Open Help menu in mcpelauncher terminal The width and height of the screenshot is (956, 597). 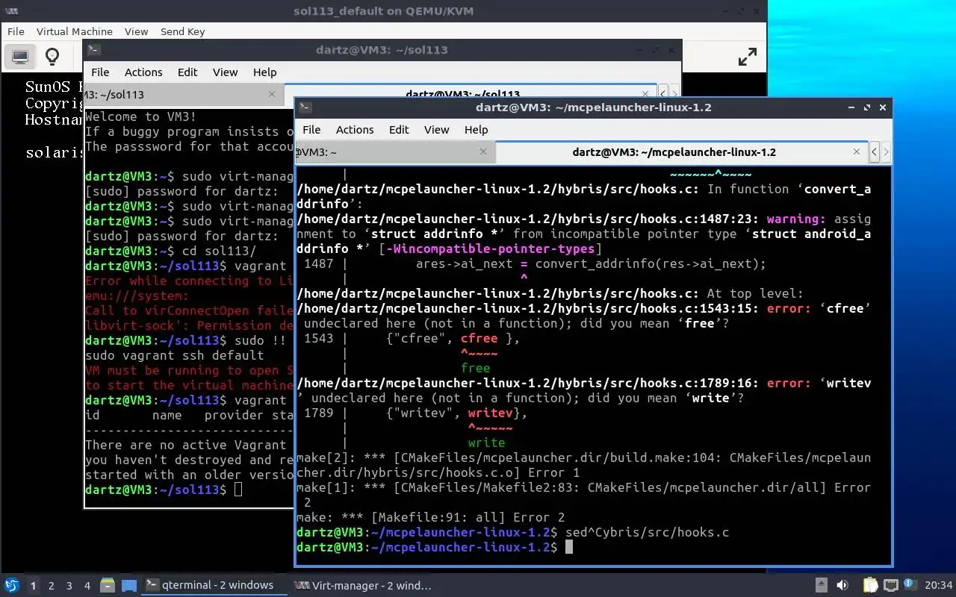click(476, 129)
